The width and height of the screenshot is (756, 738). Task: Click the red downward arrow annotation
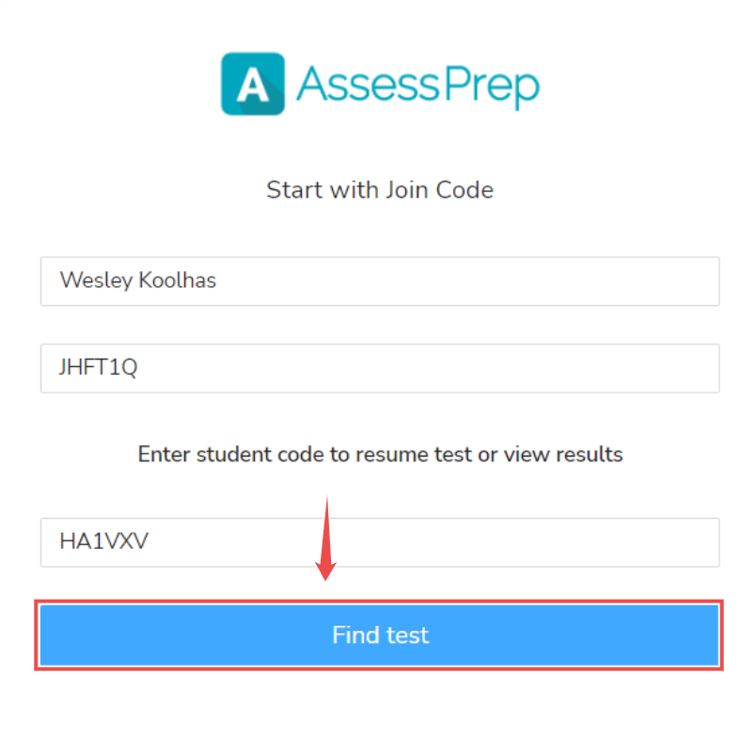326,538
